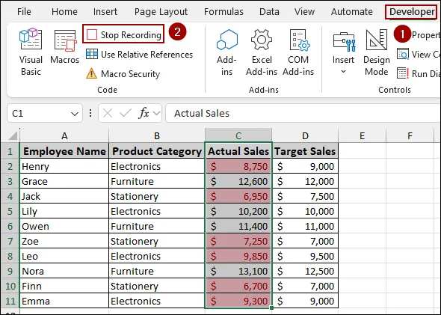441x315 pixels.
Task: Open the Page Layout tab
Action: click(161, 11)
